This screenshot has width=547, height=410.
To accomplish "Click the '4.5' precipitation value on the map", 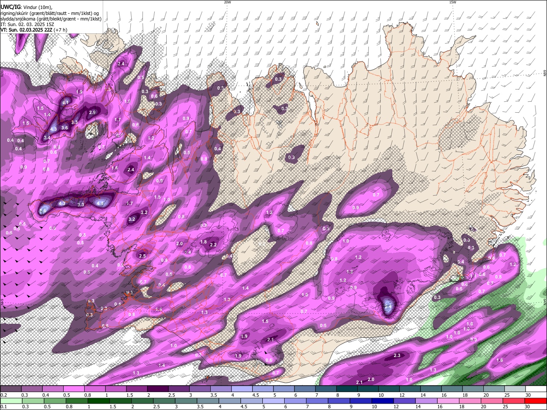I will [100, 203].
